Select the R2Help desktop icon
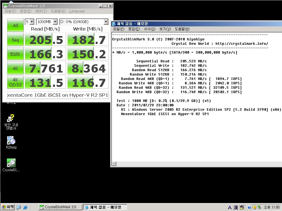The width and height of the screenshot is (282, 211). click(11, 143)
